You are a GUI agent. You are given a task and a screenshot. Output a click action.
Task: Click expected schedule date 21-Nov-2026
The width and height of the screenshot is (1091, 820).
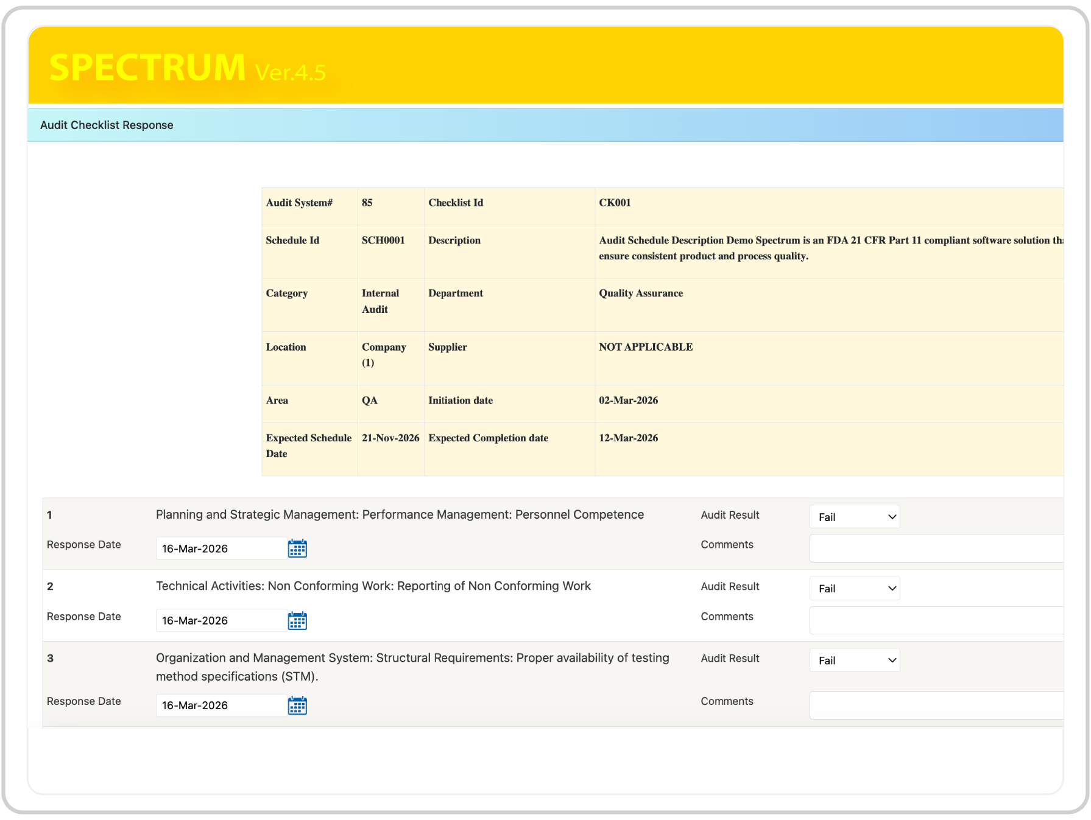pos(390,438)
